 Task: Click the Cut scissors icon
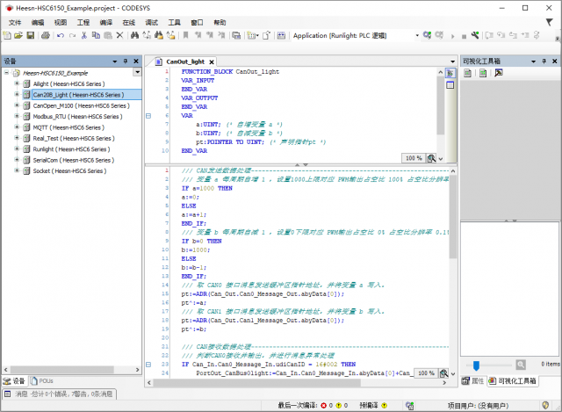click(x=83, y=36)
